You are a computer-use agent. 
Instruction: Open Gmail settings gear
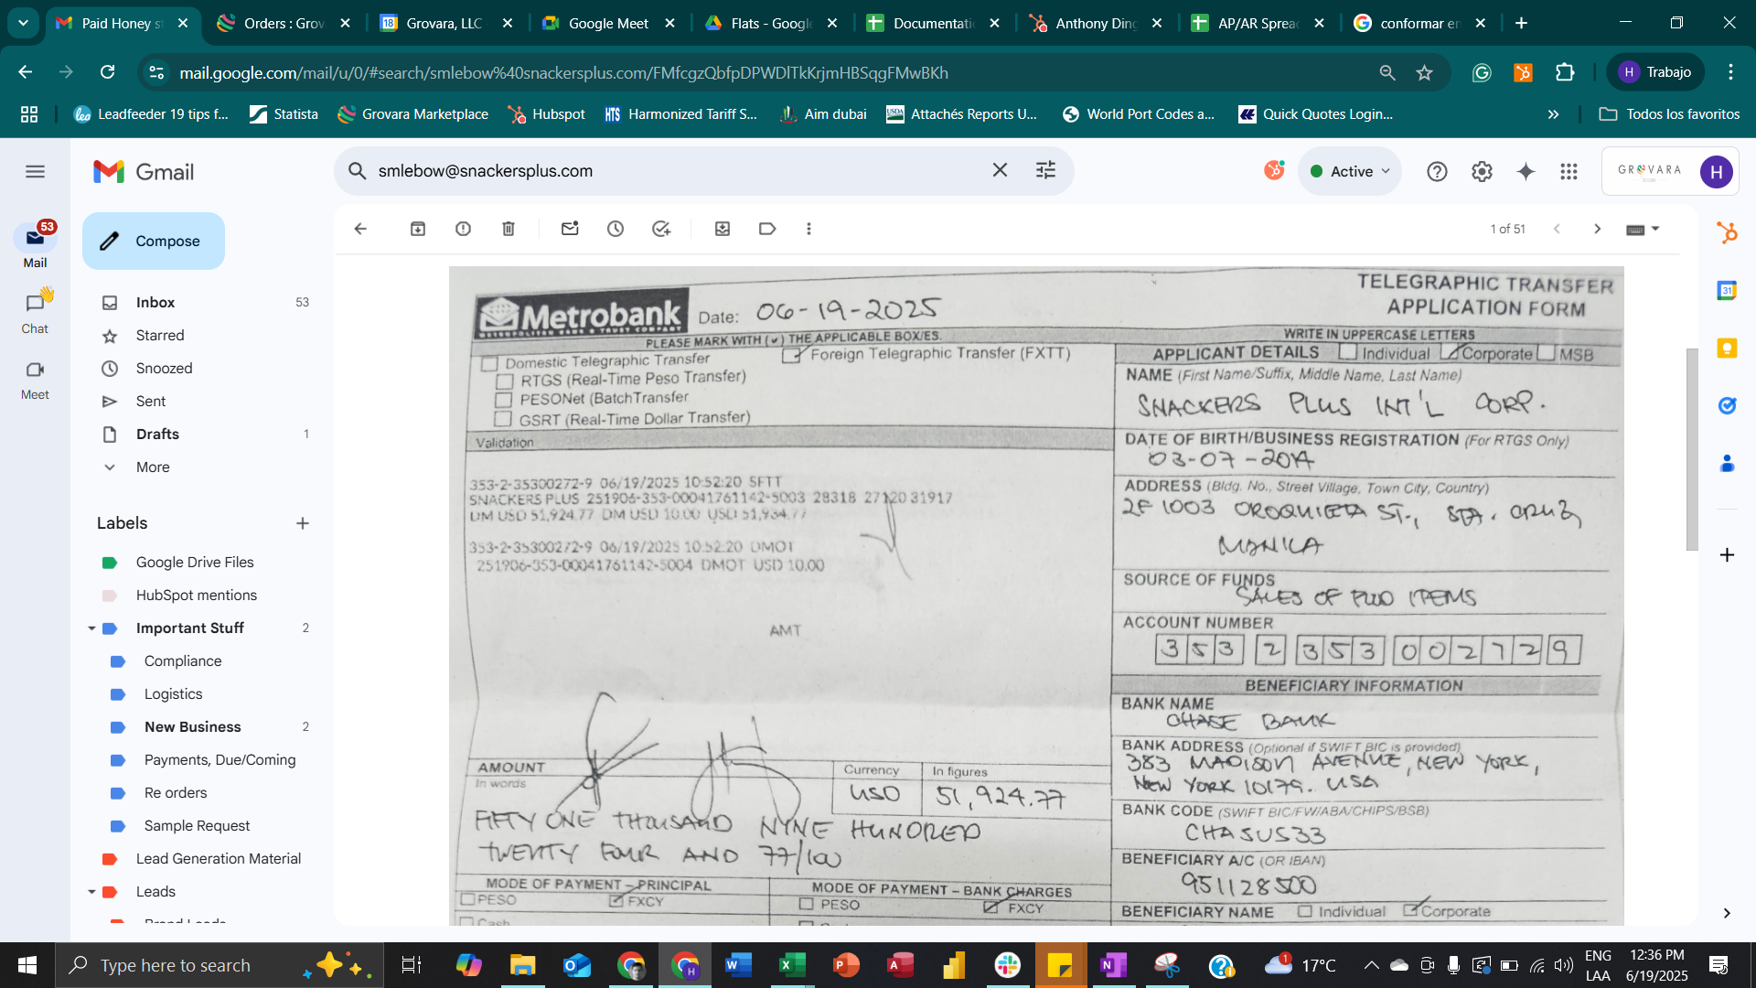pyautogui.click(x=1482, y=171)
